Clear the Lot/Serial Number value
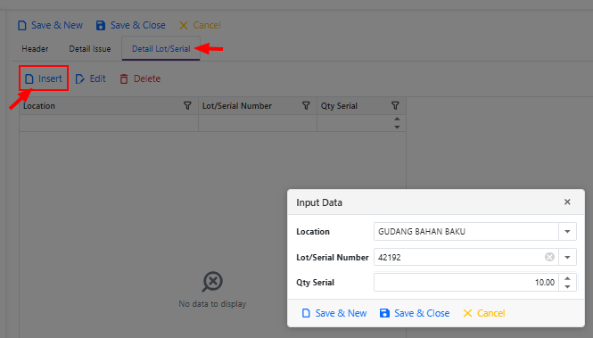Image resolution: width=593 pixels, height=338 pixels. click(x=549, y=257)
